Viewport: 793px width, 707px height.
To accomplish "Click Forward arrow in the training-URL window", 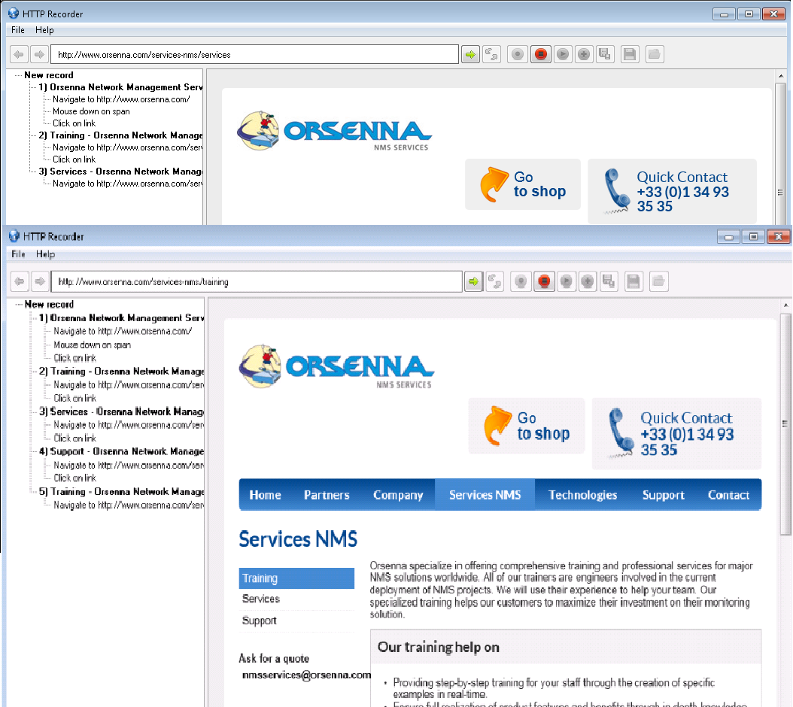I will [x=40, y=282].
